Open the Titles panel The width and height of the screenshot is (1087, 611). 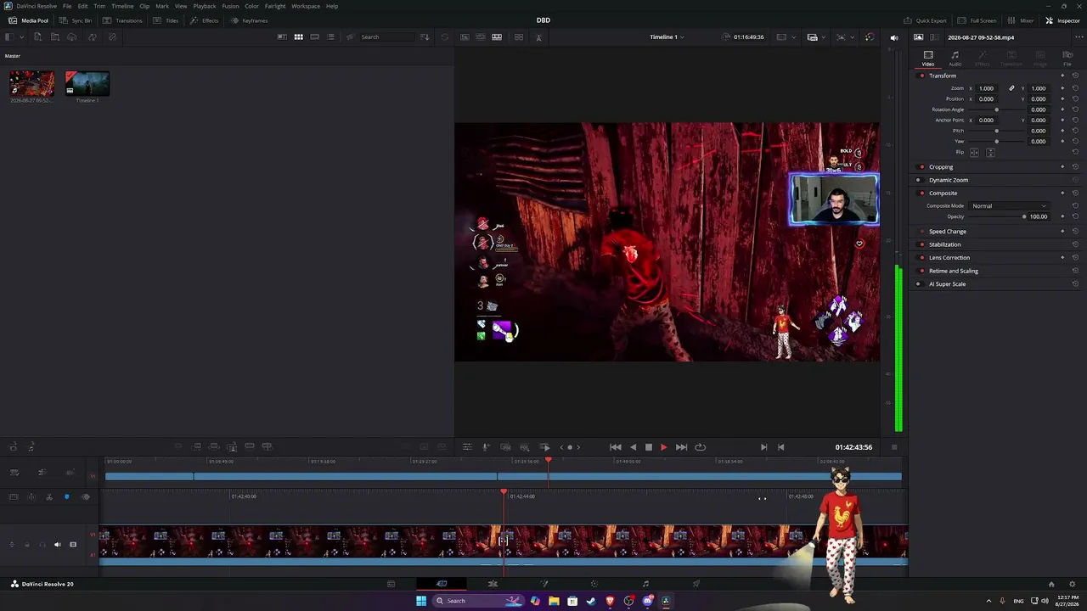[x=166, y=20]
